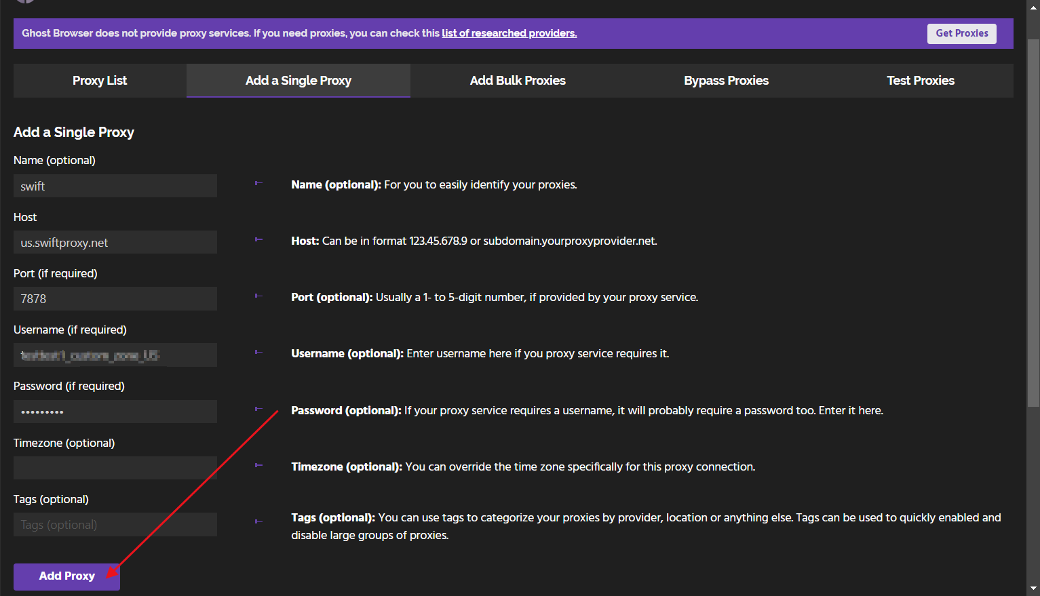Click the empty Timezone field
Viewport: 1040px width, 596px height.
click(115, 468)
